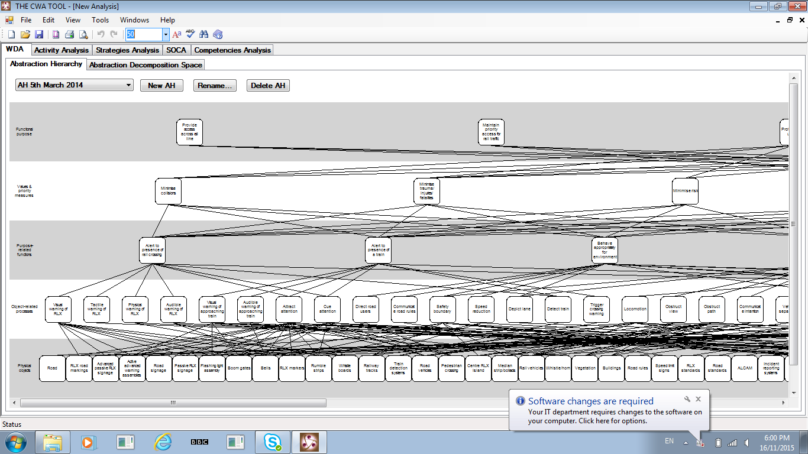Select the Minimise collisions node
808x454 pixels.
169,192
